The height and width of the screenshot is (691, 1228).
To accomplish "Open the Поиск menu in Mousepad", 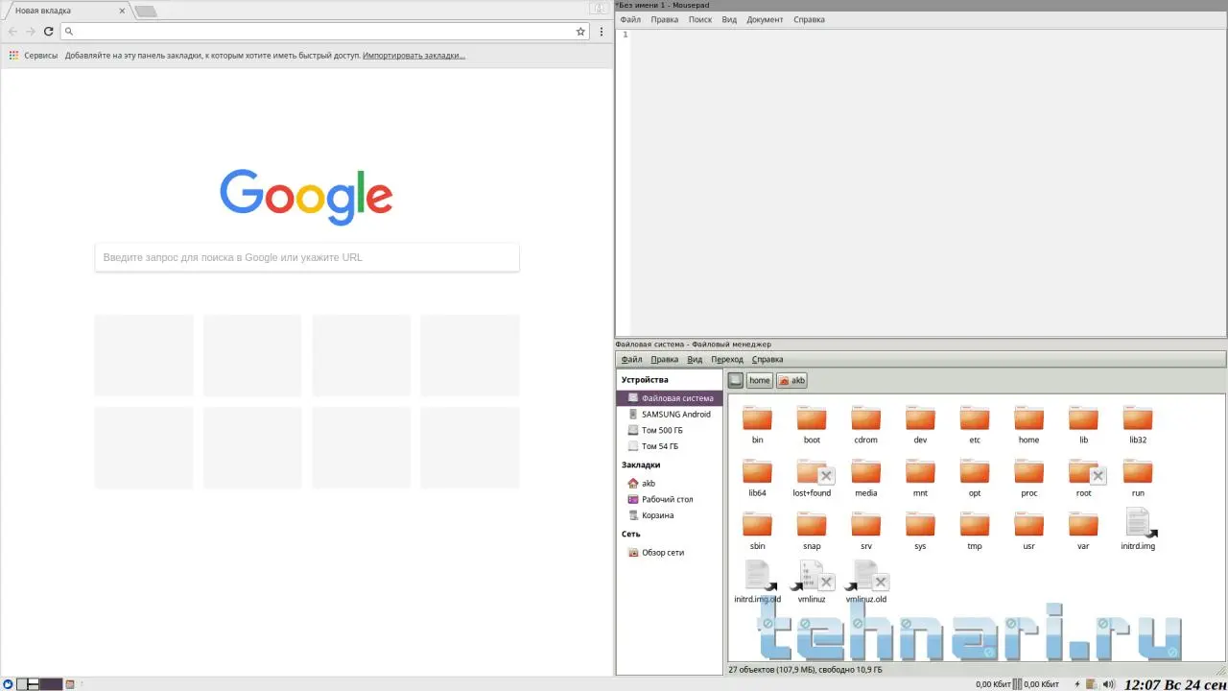I will [700, 19].
